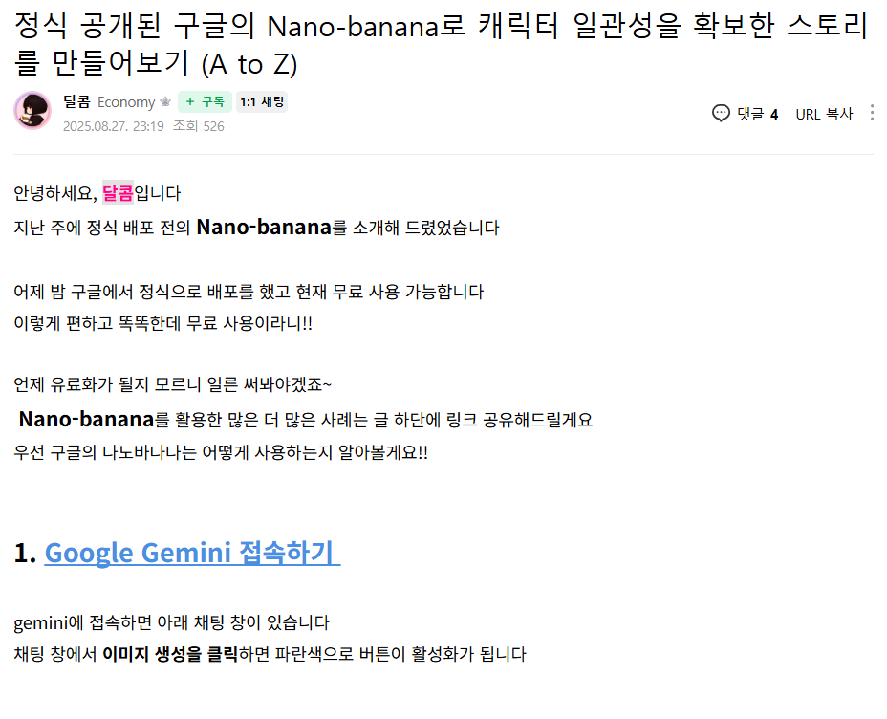The height and width of the screenshot is (719, 887).
Task: Open the three-dot more options menu
Action: pyautogui.click(x=873, y=113)
